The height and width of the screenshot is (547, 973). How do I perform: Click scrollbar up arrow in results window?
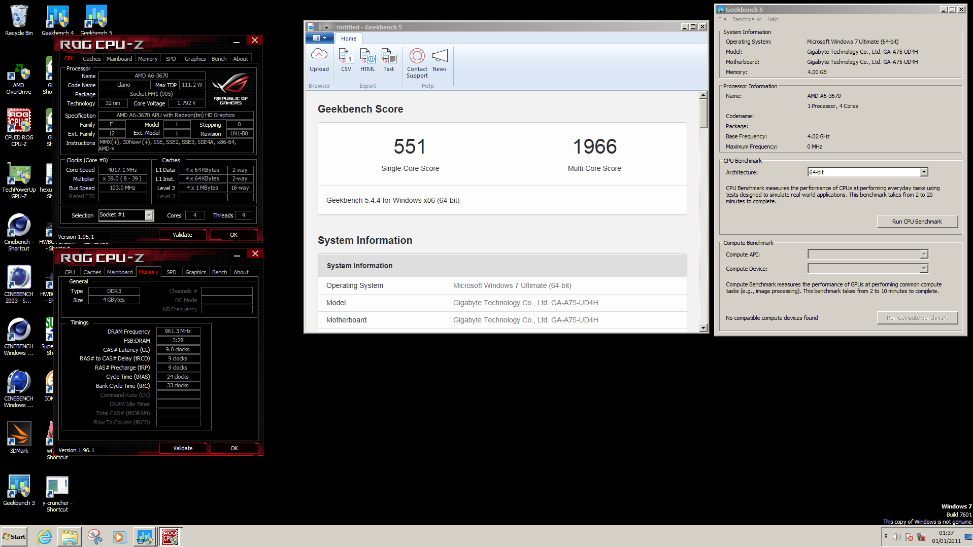pyautogui.click(x=703, y=95)
